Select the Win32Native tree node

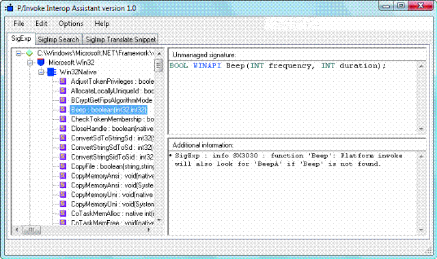pyautogui.click(x=78, y=72)
